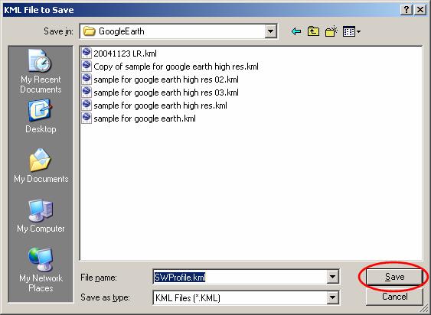
Task: Open the Save as type dropdown
Action: [x=332, y=297]
